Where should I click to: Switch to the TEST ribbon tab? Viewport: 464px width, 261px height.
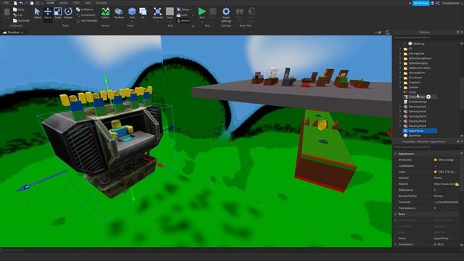tap(77, 3)
